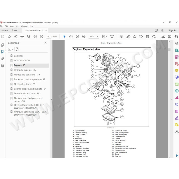Add a new bookmark icon
This screenshot has width=179, height=179.
coord(17,49)
